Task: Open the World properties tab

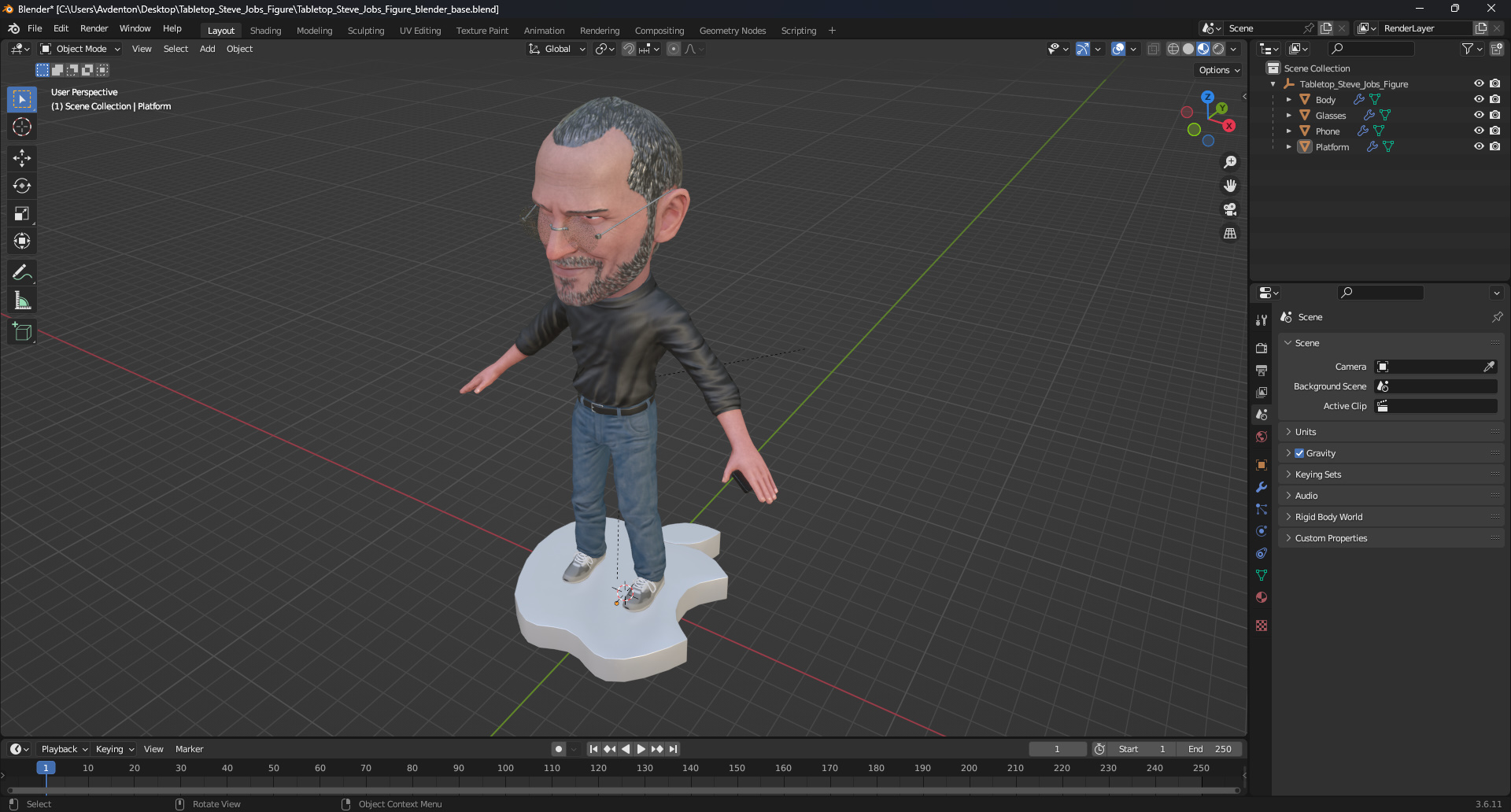Action: (x=1262, y=437)
